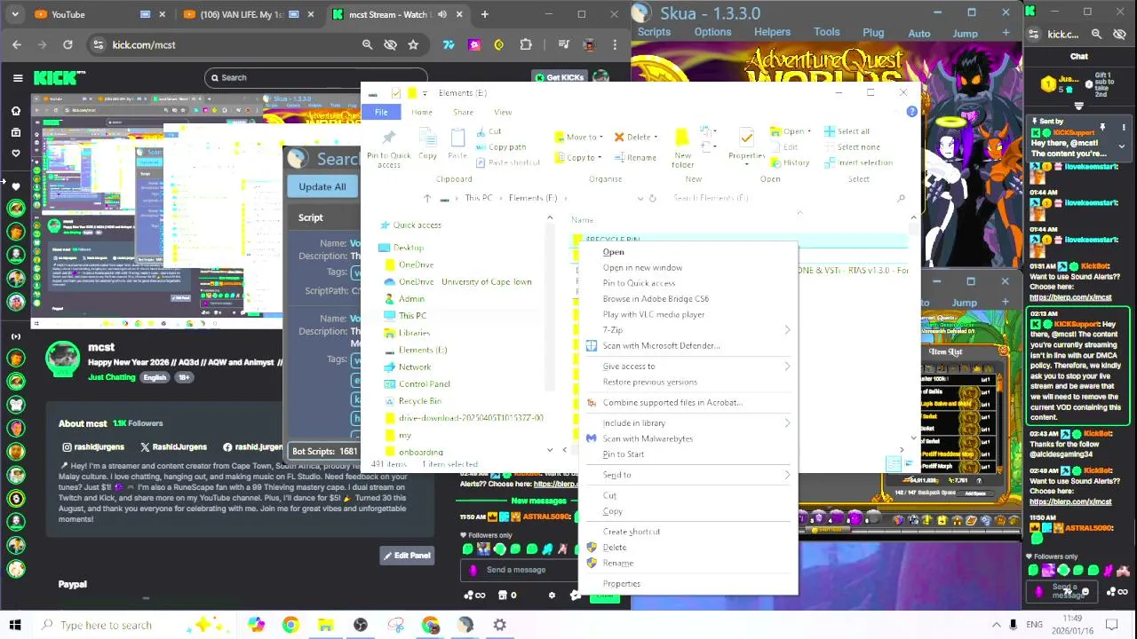Image resolution: width=1137 pixels, height=639 pixels.
Task: Select Recycle Bin in the navigation tree
Action: [419, 400]
